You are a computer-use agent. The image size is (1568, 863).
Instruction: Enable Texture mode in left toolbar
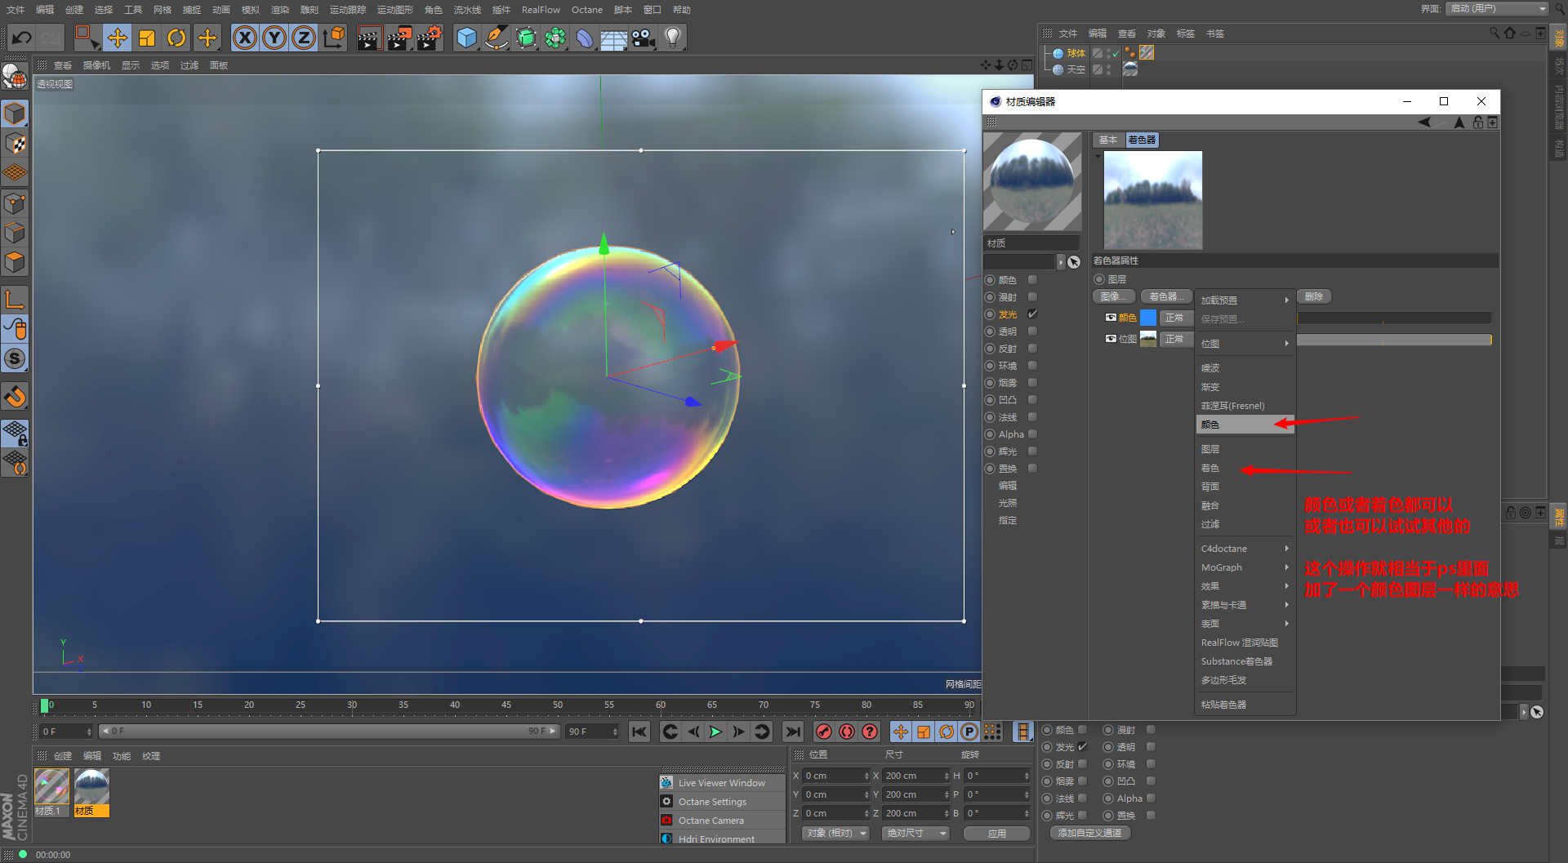pos(15,144)
